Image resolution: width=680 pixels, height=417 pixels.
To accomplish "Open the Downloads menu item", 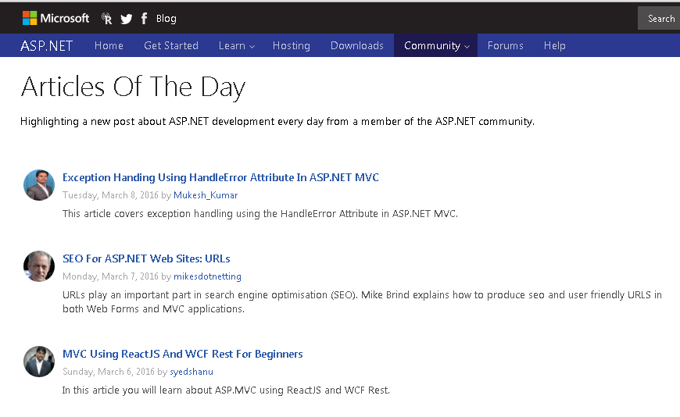I will click(357, 45).
